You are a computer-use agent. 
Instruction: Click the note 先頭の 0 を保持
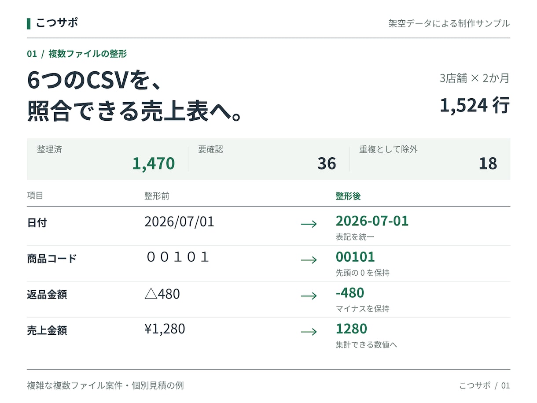click(363, 273)
